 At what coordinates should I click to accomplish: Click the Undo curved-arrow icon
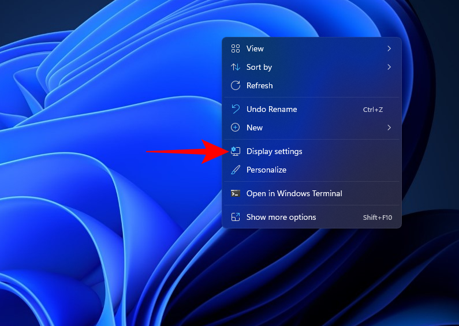point(235,109)
